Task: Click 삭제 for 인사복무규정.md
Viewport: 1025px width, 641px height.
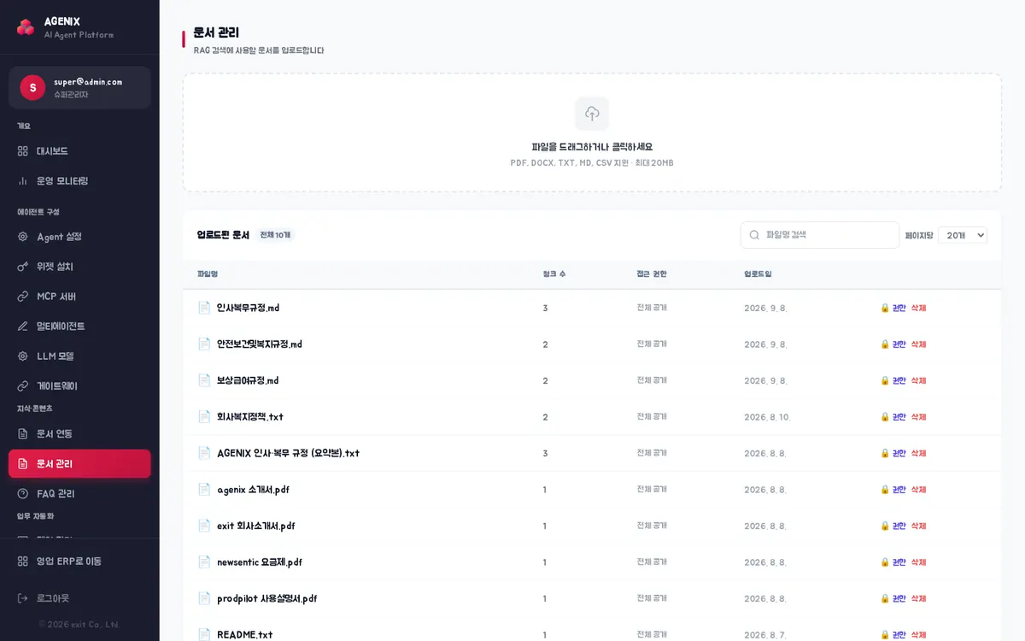Action: [918, 308]
